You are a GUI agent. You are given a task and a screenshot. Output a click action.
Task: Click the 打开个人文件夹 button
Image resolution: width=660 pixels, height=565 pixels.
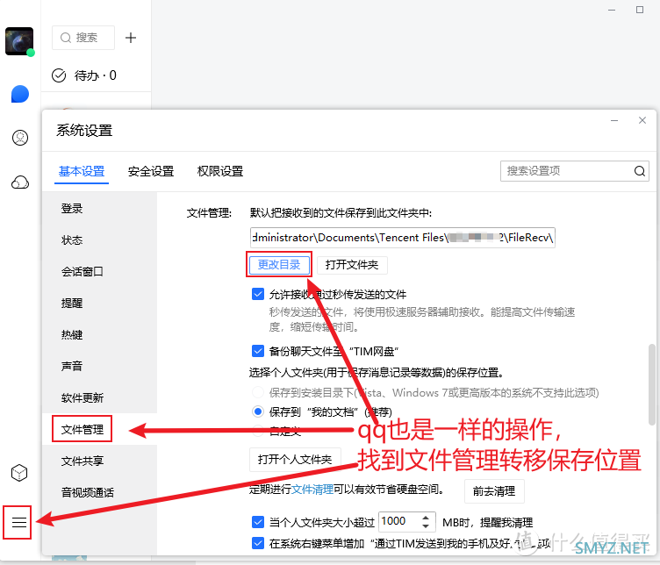(x=295, y=460)
